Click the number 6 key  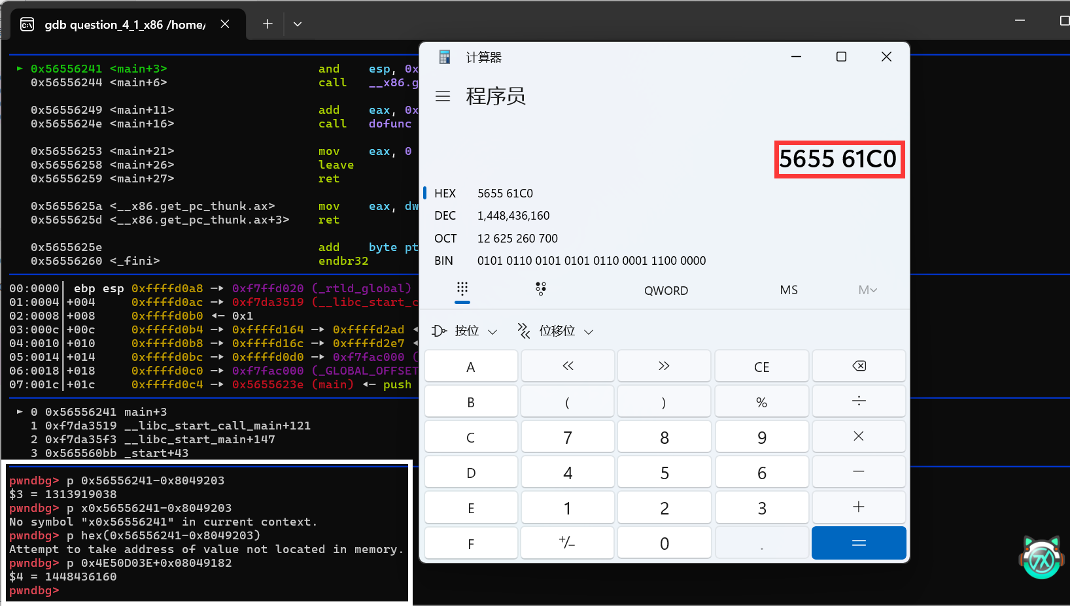762,472
